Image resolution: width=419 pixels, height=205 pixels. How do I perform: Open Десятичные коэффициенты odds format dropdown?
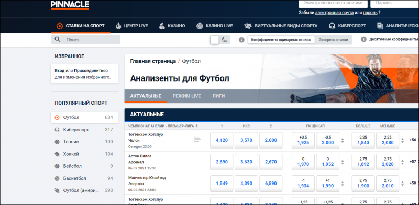coord(394,40)
